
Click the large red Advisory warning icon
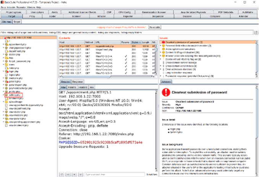tap(165, 92)
